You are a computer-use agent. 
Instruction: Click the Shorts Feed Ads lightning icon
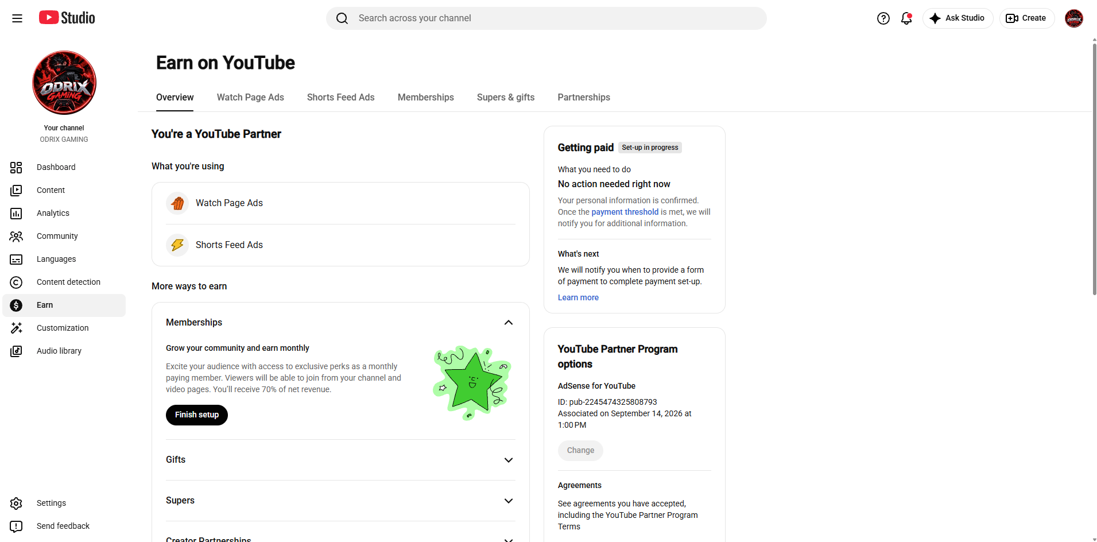pyautogui.click(x=177, y=245)
